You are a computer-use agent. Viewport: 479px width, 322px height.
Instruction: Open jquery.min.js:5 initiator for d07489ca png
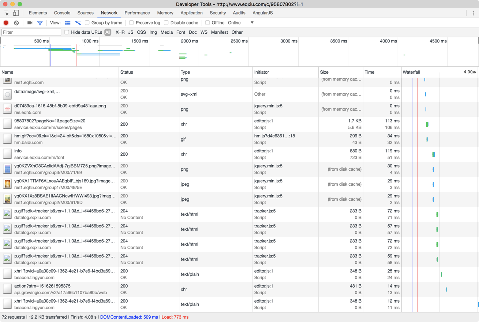[268, 106]
